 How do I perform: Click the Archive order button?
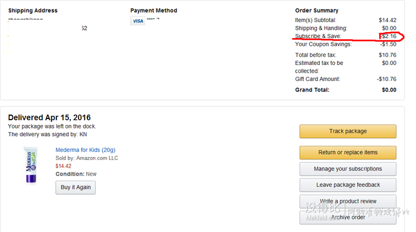click(x=348, y=217)
